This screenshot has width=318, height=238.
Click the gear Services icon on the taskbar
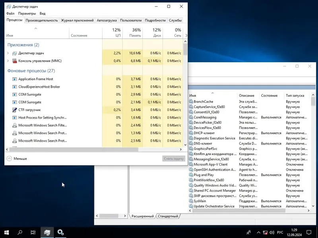[60, 232]
